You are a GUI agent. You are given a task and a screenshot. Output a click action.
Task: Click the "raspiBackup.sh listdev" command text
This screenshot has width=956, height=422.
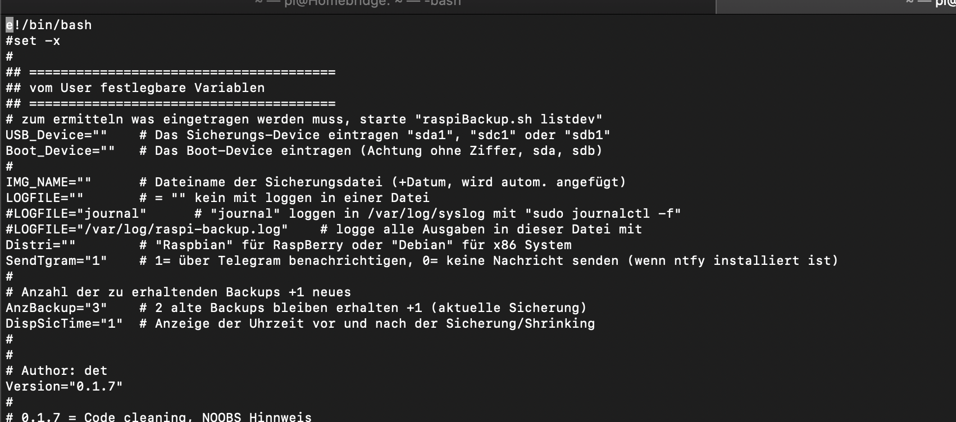[x=508, y=120]
